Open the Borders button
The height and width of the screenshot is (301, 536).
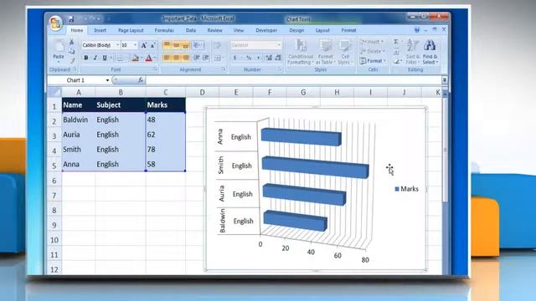click(x=120, y=58)
